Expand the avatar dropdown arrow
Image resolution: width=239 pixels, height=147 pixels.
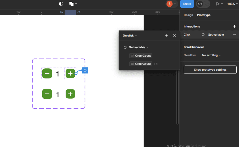pos(175,4)
